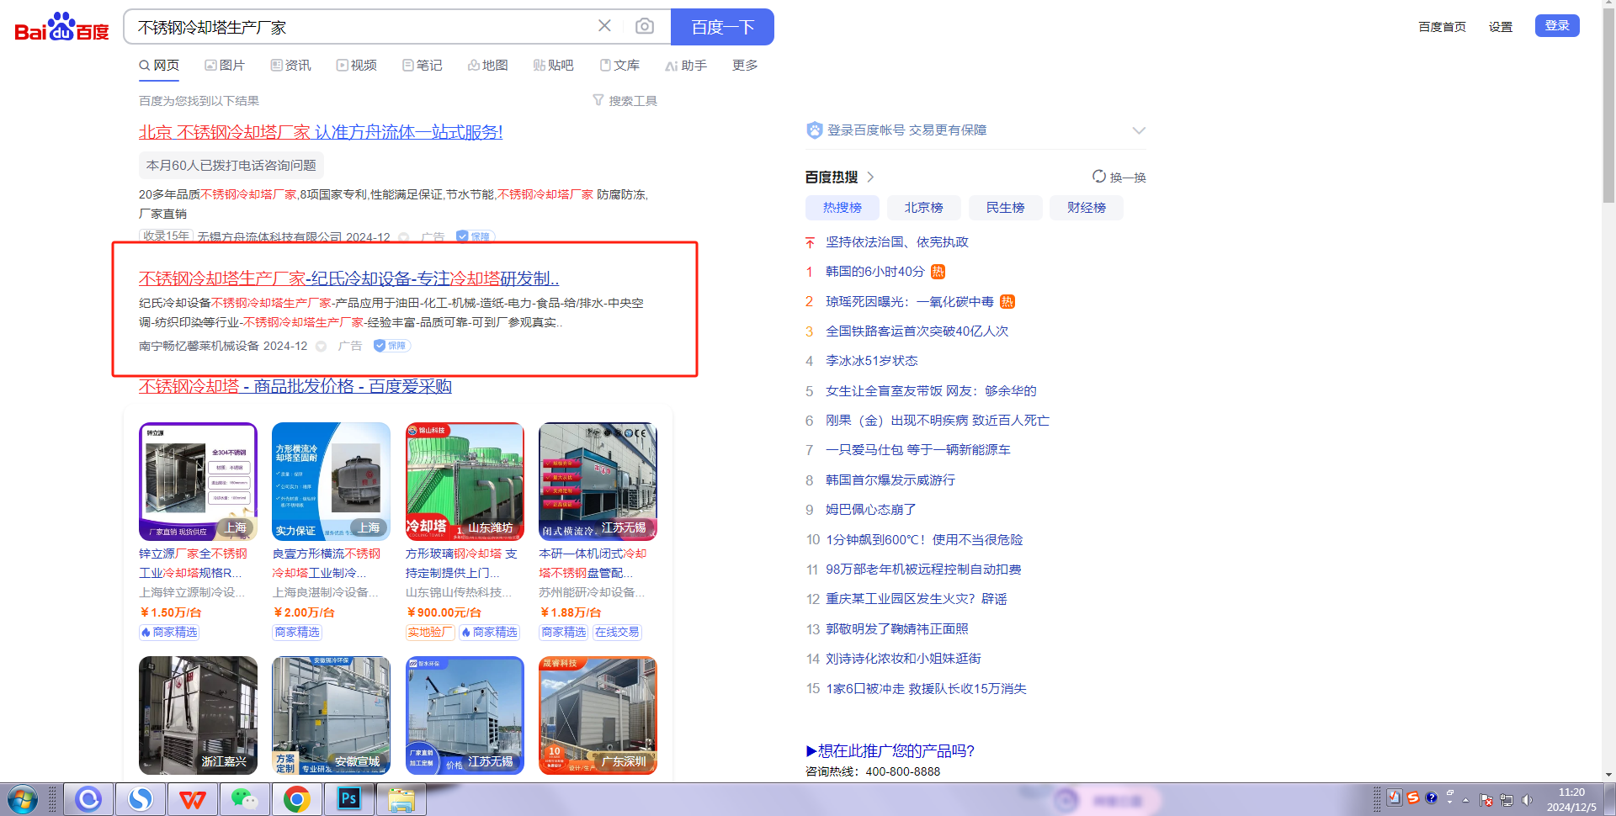Click into the search input field

362,27
